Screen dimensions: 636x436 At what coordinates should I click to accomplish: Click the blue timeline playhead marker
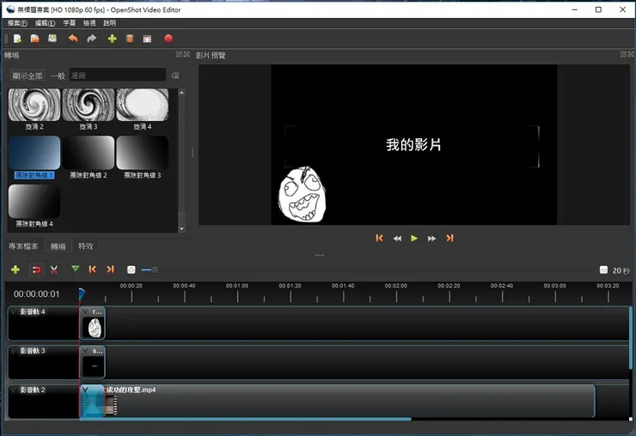(x=82, y=294)
